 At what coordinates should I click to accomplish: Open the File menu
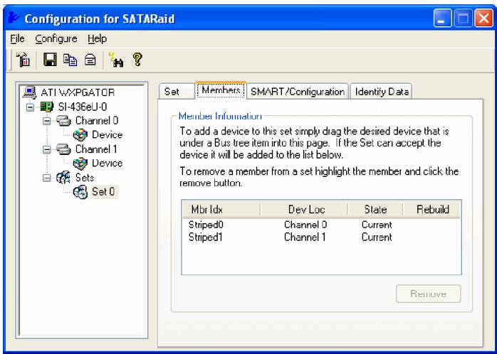(x=17, y=39)
